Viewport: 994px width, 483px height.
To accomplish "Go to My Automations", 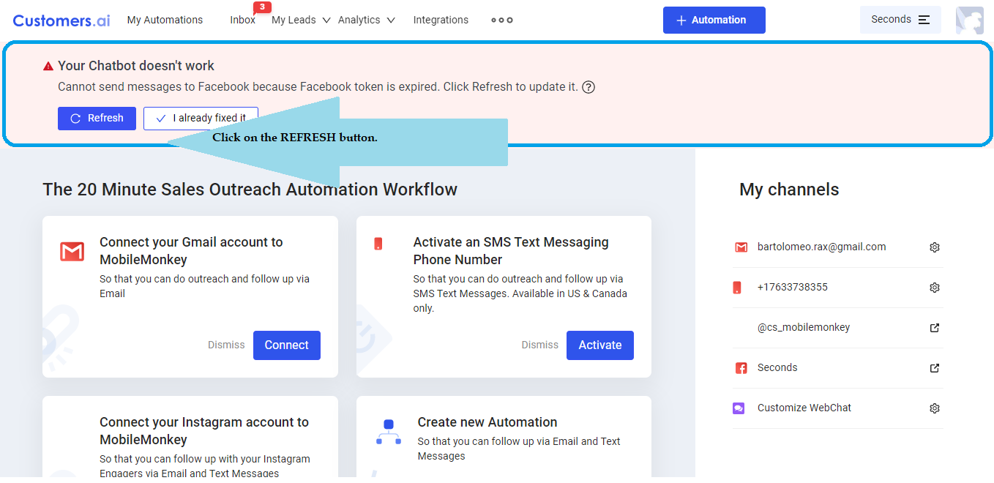I will pos(165,20).
